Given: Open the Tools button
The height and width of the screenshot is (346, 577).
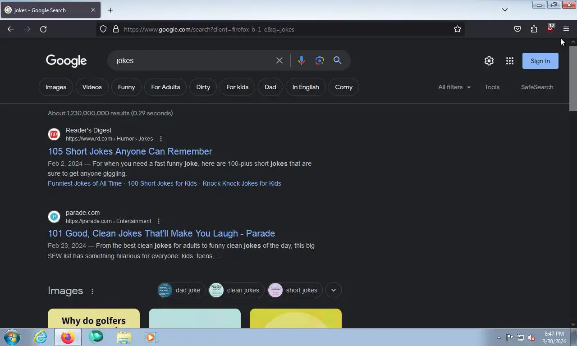Looking at the screenshot, I should [492, 87].
